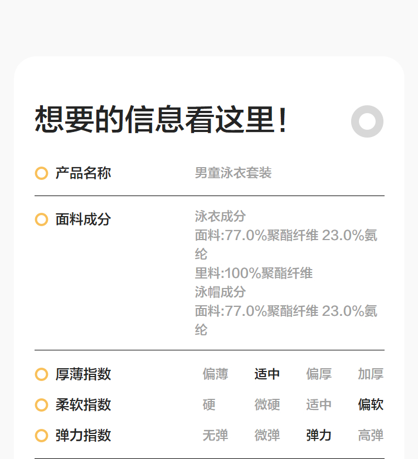
Task: Choose 硬 softness option
Action: click(209, 405)
